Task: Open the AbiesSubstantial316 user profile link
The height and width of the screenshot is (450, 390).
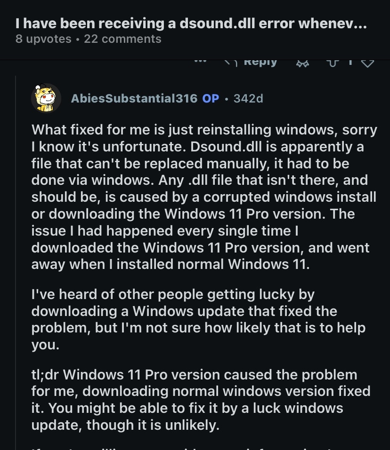Action: pyautogui.click(x=134, y=98)
